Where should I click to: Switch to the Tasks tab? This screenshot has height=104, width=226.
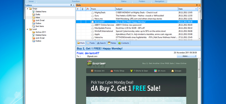(91, 43)
